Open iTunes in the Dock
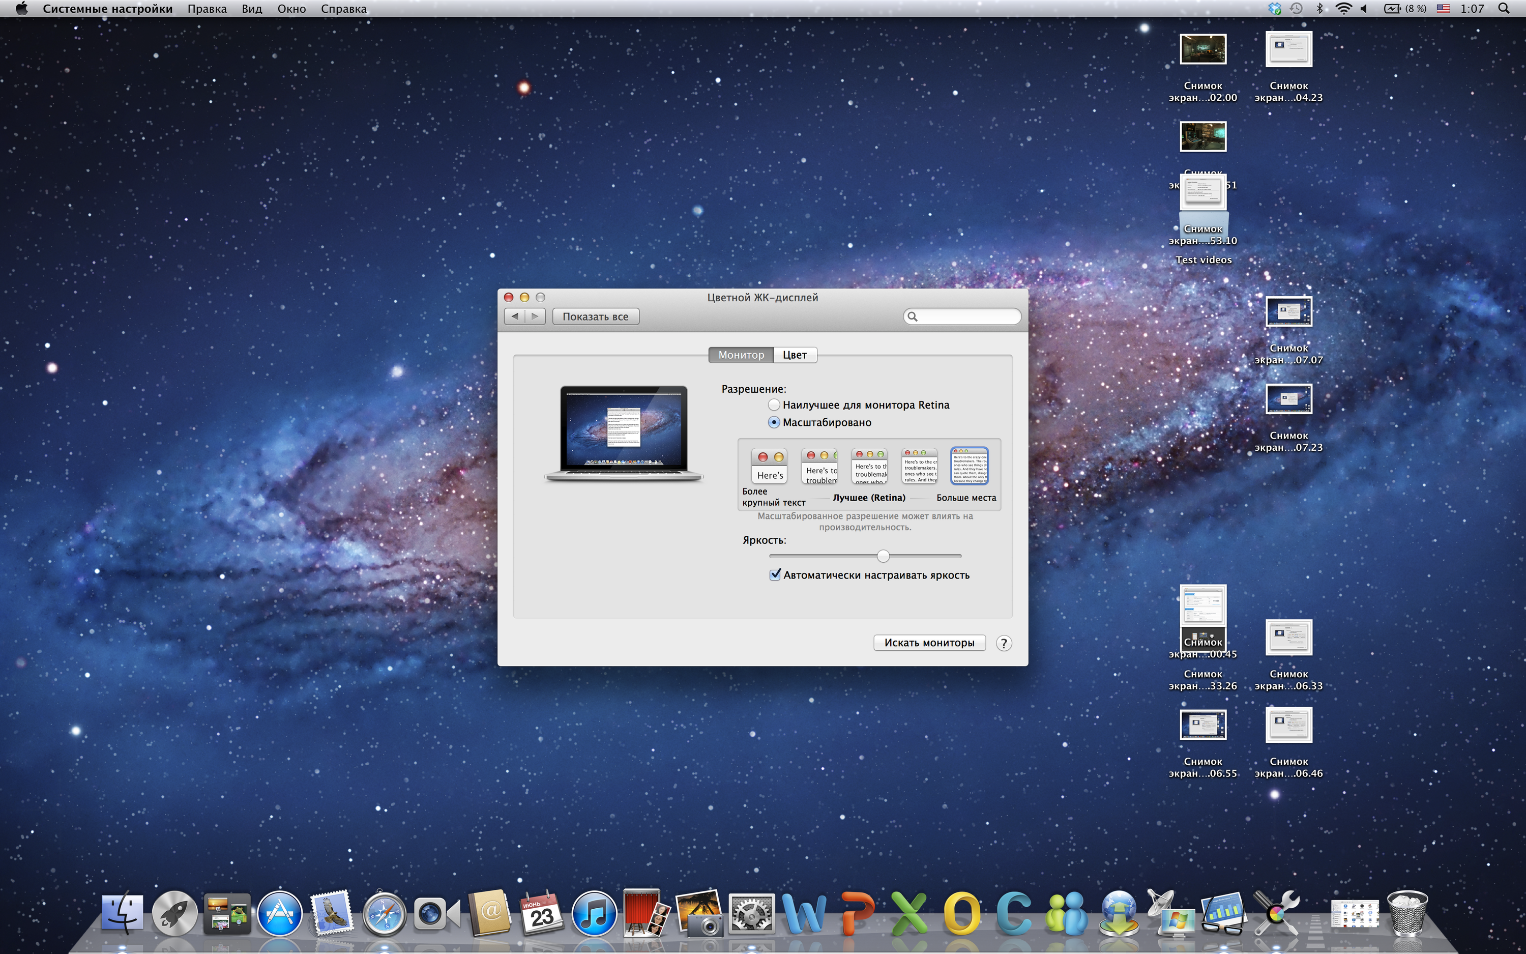 594,913
